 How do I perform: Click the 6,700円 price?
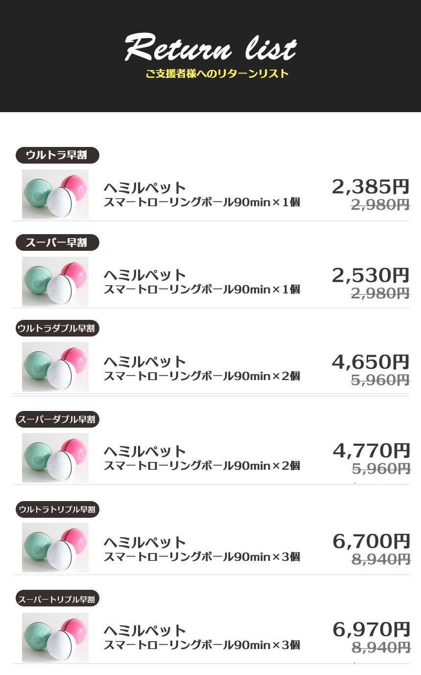(371, 541)
